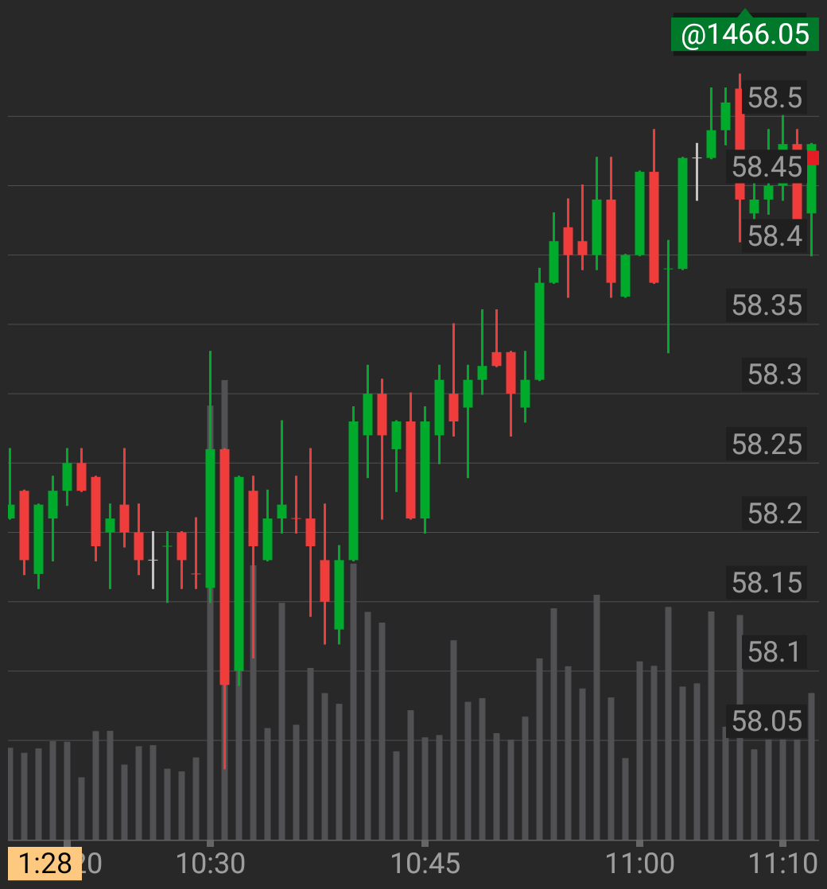Viewport: 827px width, 889px height.
Task: Select the tall red candle after 10:30
Action: point(224,567)
